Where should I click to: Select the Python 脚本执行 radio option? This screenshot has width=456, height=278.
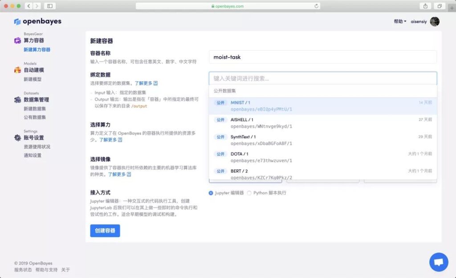click(x=249, y=193)
